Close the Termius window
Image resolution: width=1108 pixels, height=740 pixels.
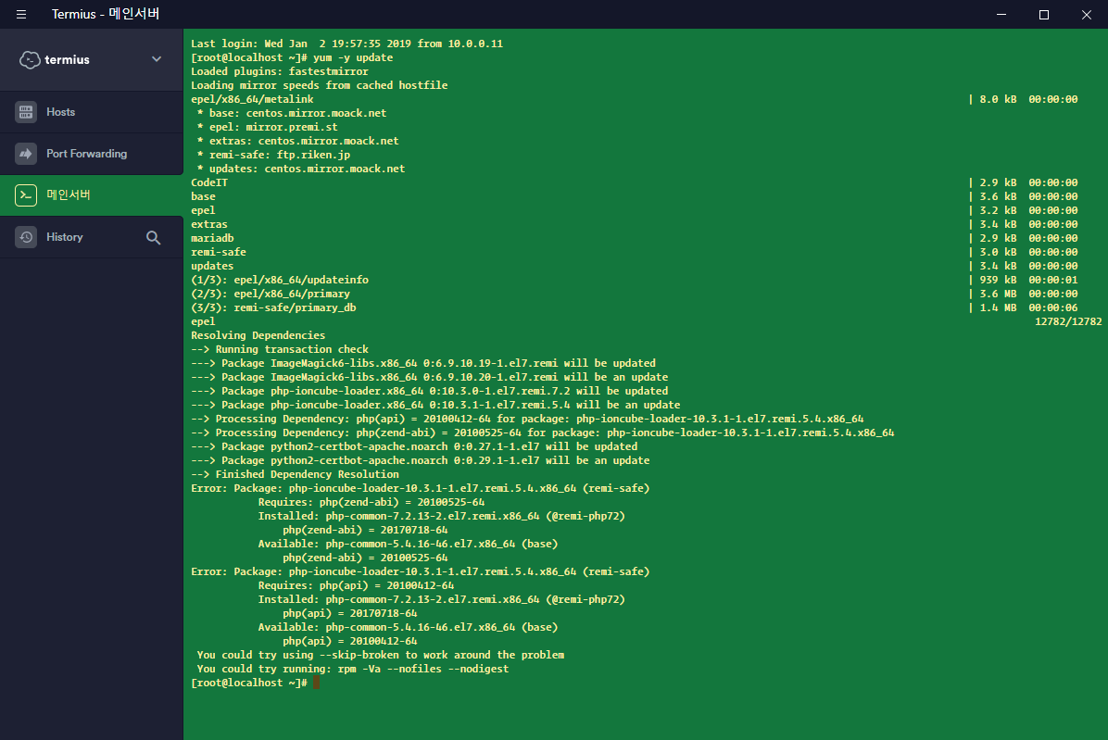(x=1087, y=14)
